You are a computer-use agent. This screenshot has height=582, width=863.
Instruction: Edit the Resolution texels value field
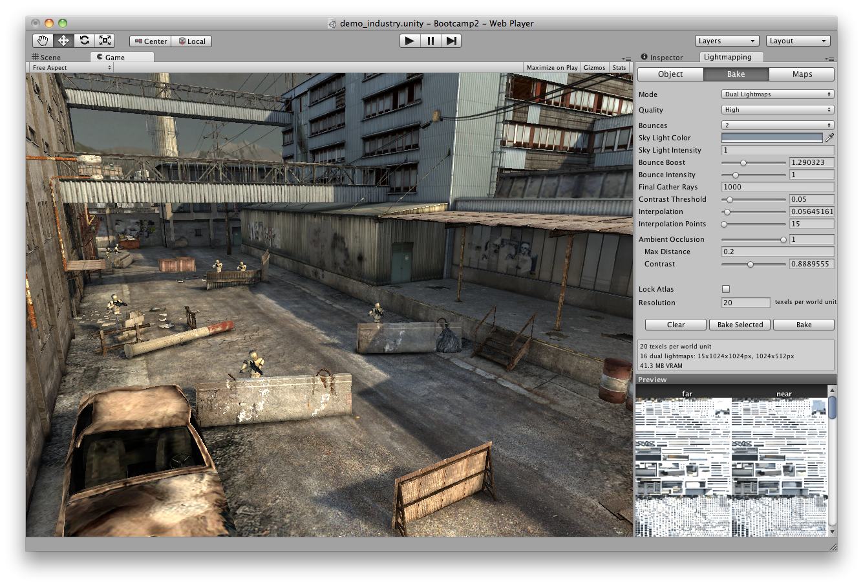[744, 302]
